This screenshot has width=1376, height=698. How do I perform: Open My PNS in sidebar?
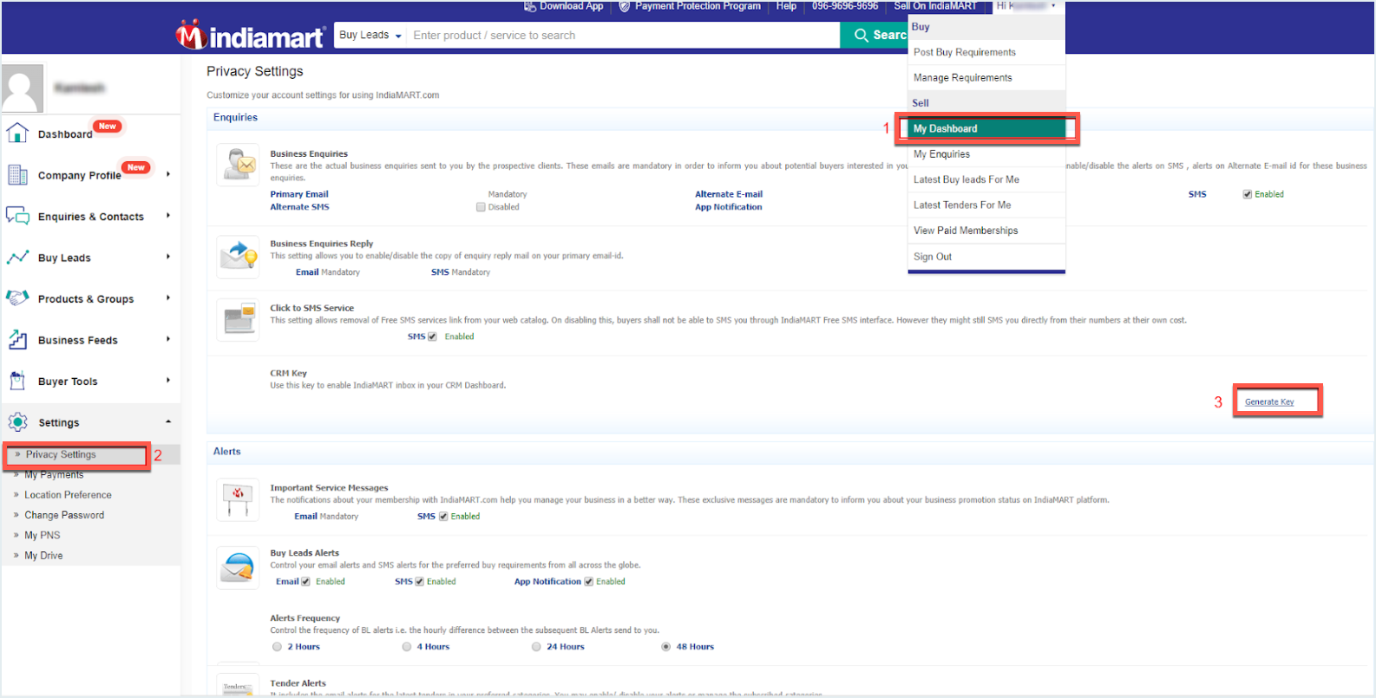coord(43,535)
